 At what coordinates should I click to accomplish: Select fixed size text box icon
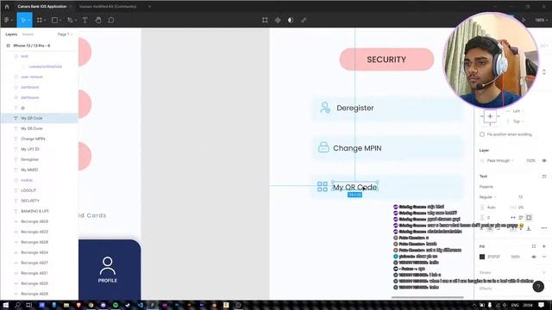(529, 218)
